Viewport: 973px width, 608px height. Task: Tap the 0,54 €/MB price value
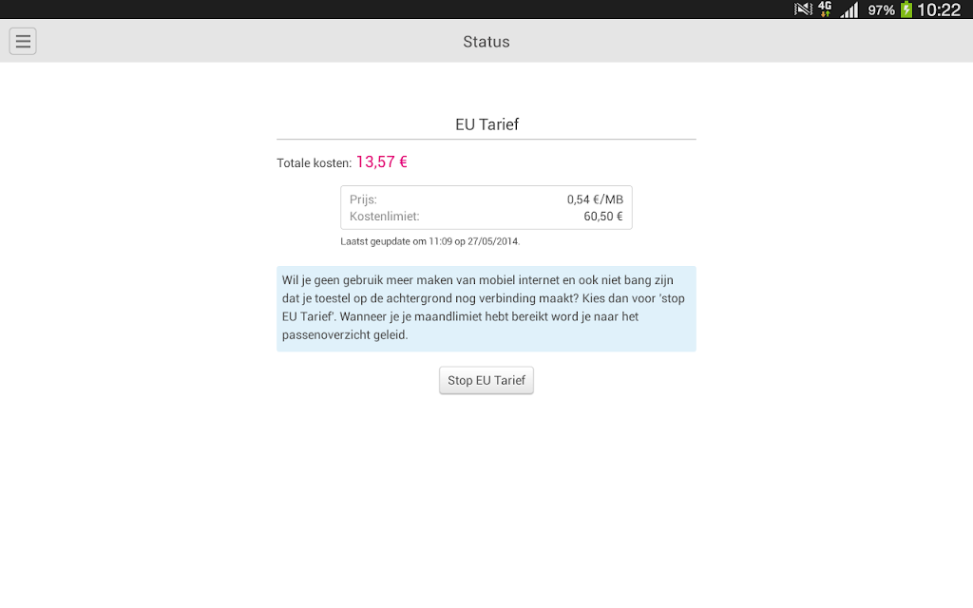(x=595, y=199)
